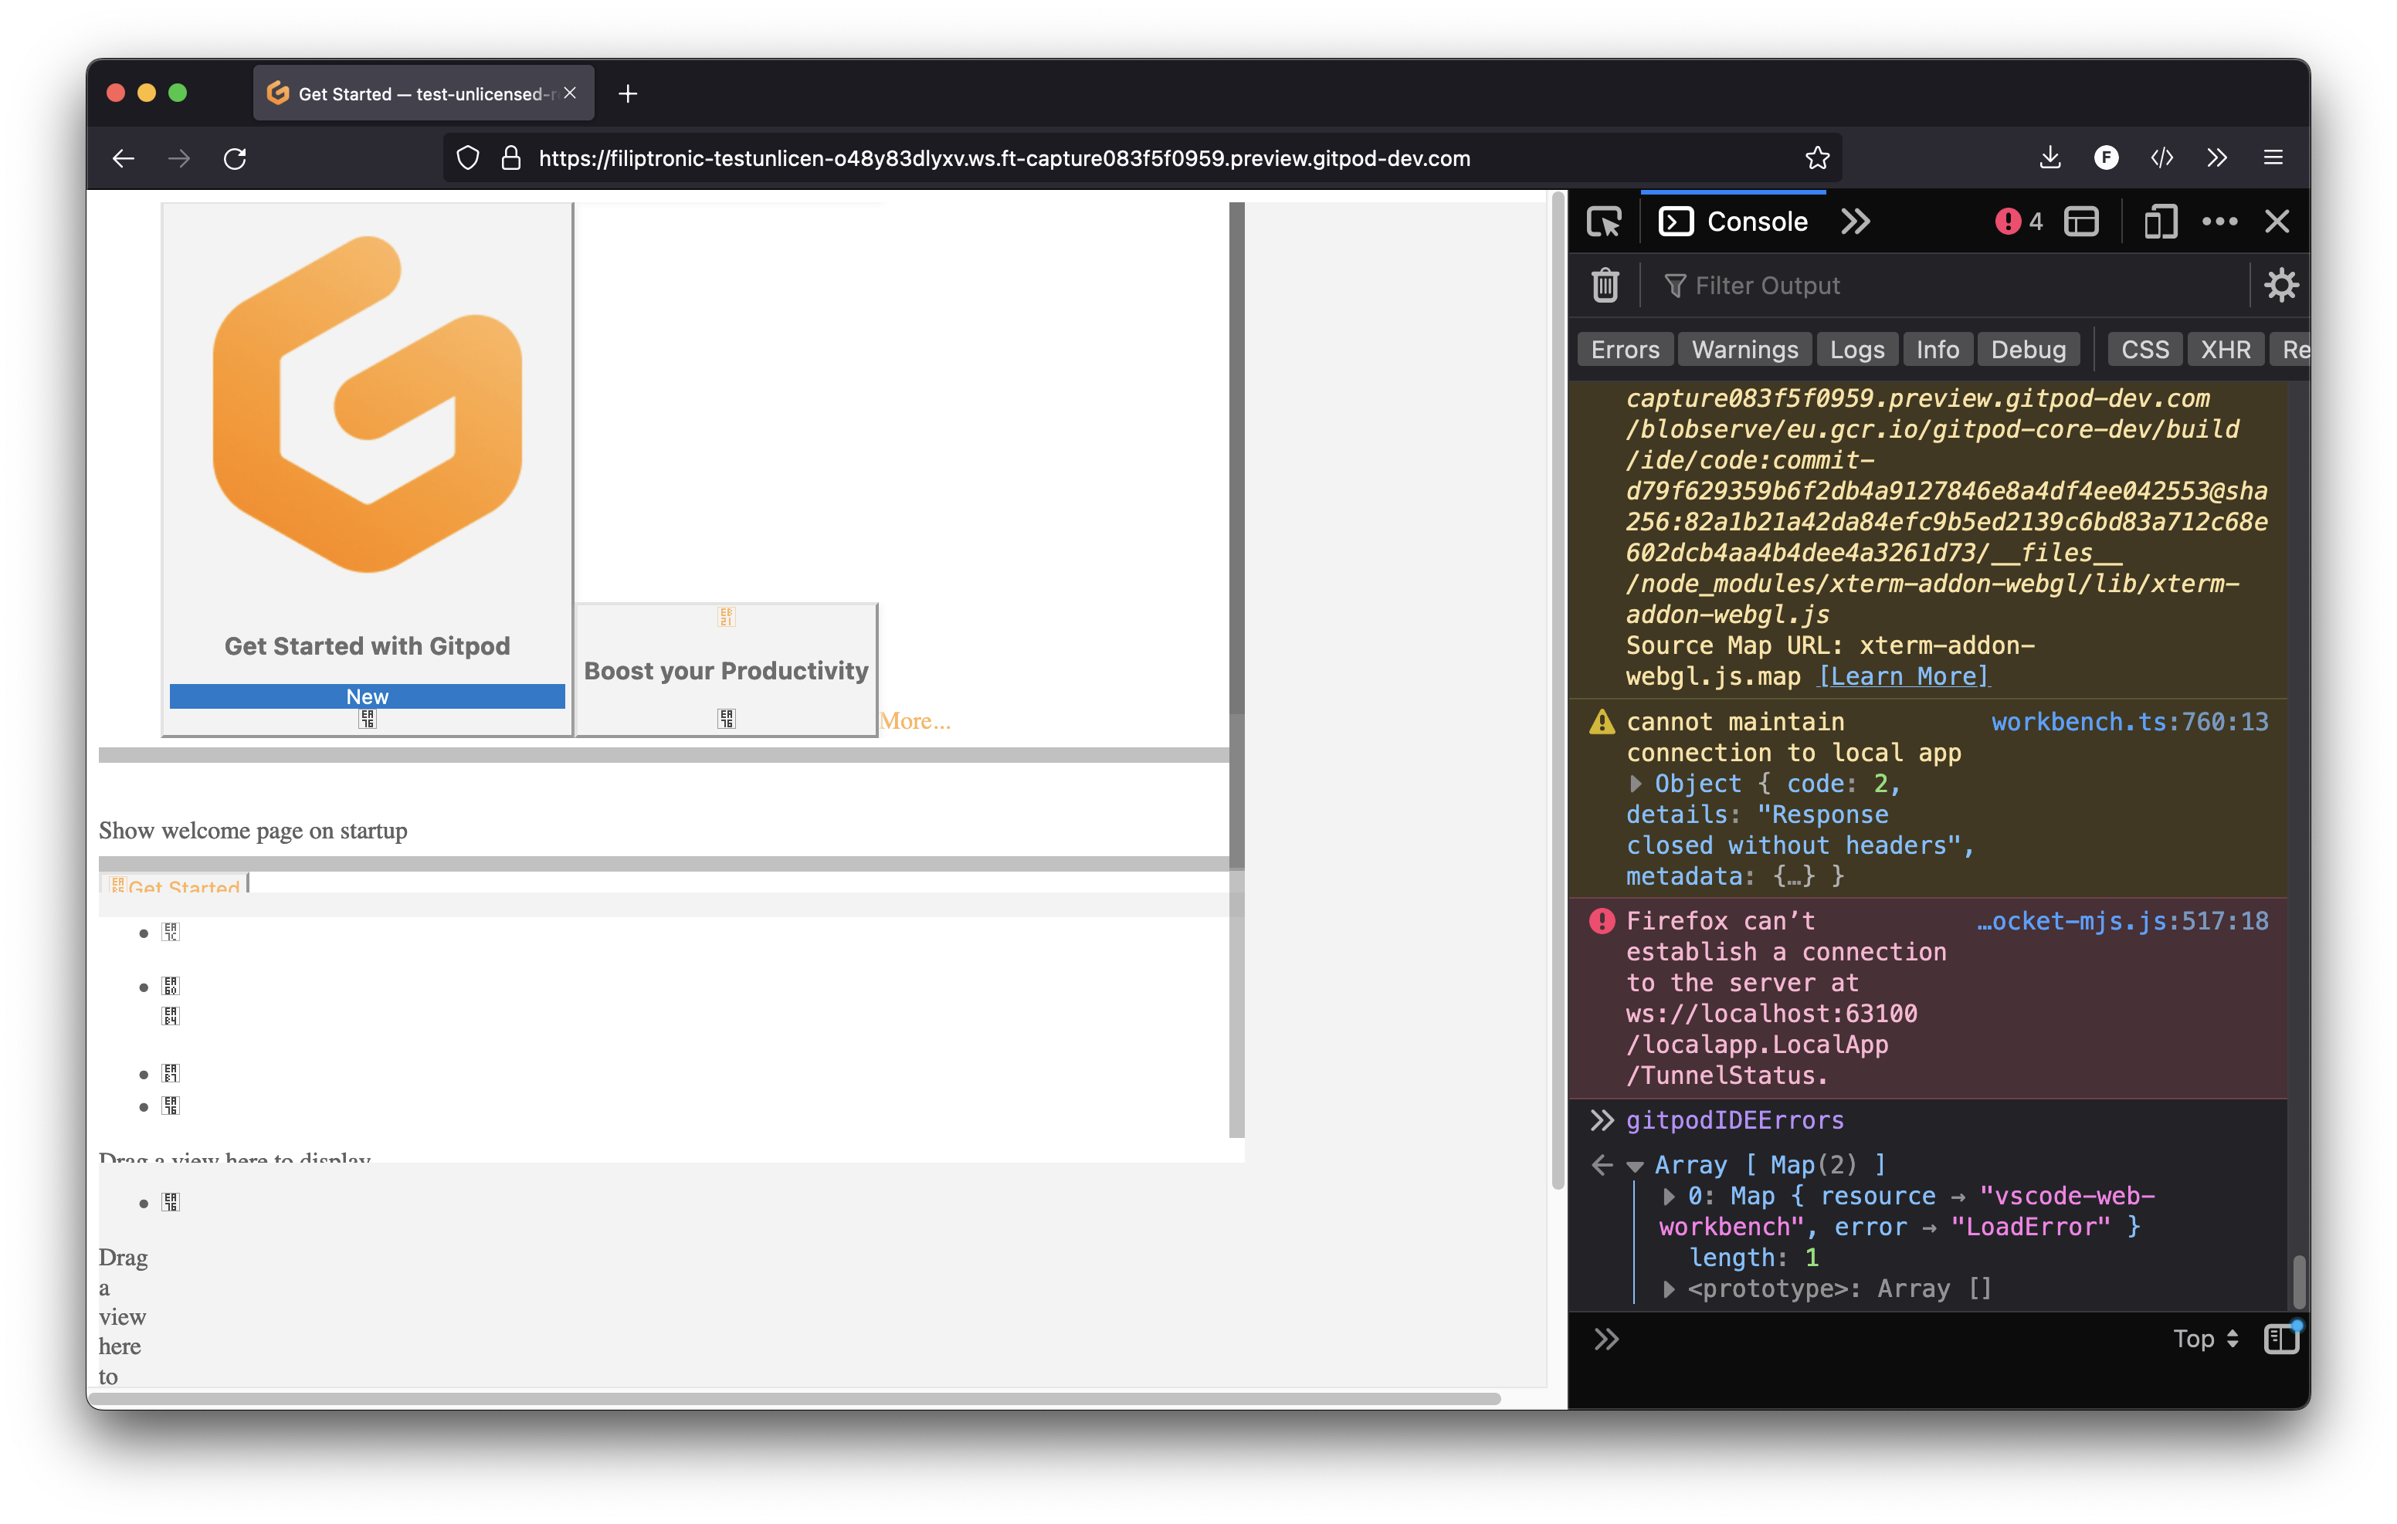Reload the current page
The height and width of the screenshot is (1524, 2397).
tap(235, 158)
